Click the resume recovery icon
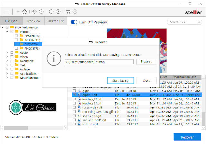The image size is (206, 144). [42, 12]
